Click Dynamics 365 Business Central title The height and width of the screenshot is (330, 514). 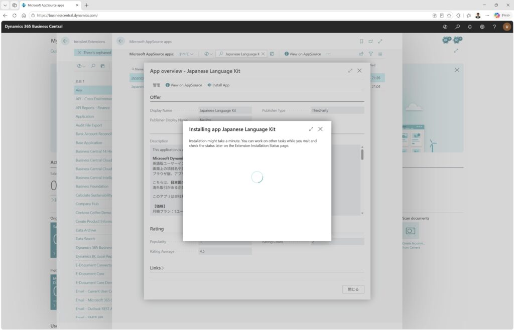pos(34,27)
